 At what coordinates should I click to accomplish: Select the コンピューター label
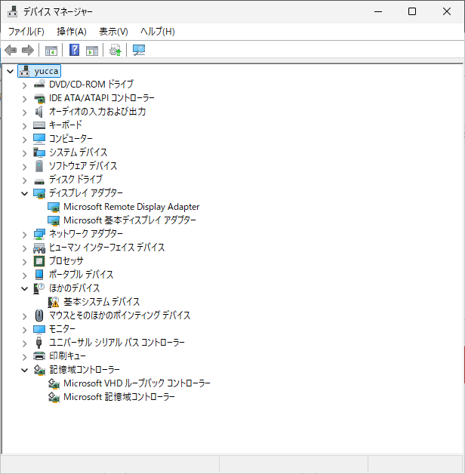[71, 139]
